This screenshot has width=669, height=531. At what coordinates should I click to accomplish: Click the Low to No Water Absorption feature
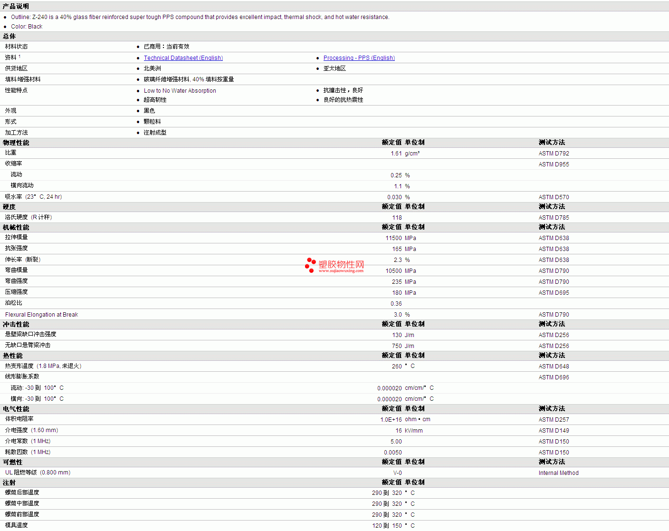[180, 91]
